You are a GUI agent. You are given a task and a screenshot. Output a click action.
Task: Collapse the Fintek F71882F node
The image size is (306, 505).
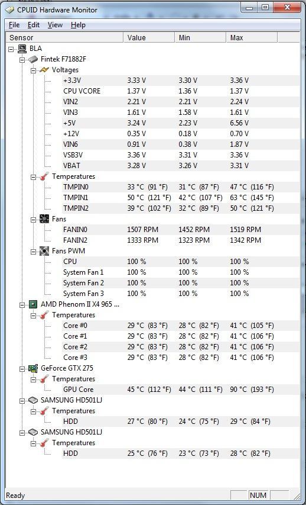(22, 60)
